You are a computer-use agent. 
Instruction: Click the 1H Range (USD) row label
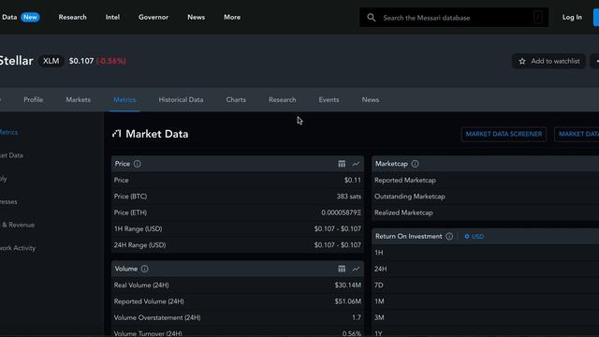click(138, 228)
